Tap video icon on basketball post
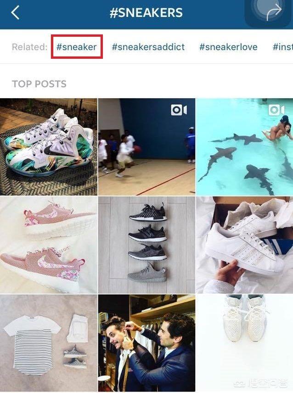 179,110
